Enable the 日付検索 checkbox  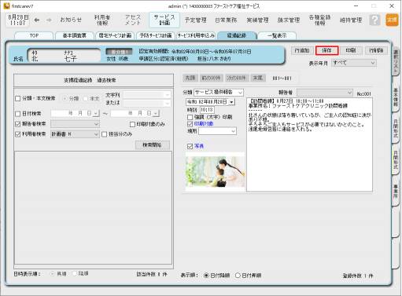18,114
